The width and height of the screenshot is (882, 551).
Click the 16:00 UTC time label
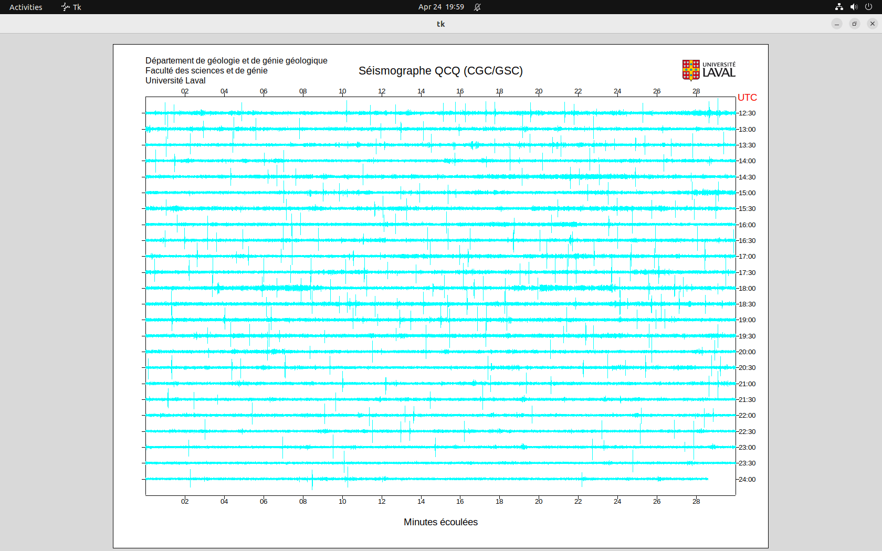(747, 225)
